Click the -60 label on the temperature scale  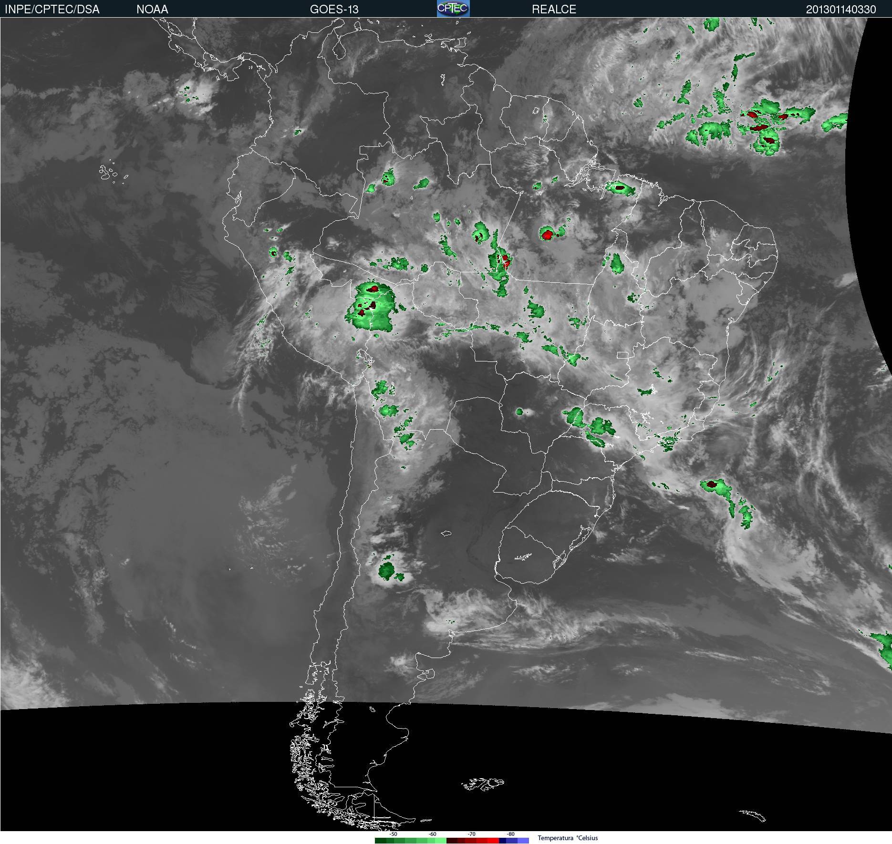(432, 834)
